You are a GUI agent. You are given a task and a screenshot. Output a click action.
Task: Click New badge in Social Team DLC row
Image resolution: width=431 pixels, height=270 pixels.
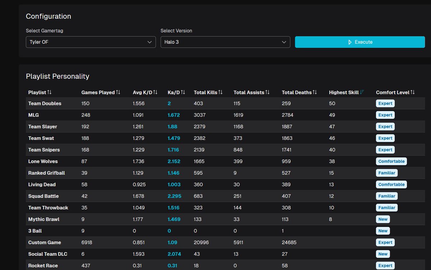pos(383,254)
